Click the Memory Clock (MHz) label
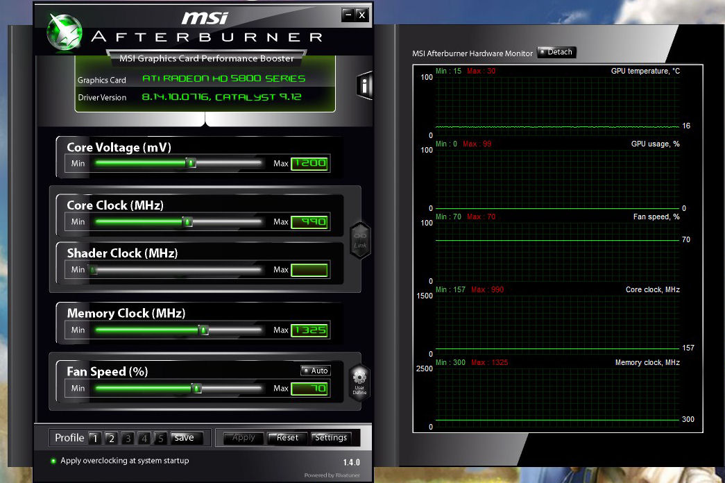Image resolution: width=725 pixels, height=483 pixels. pos(126,313)
